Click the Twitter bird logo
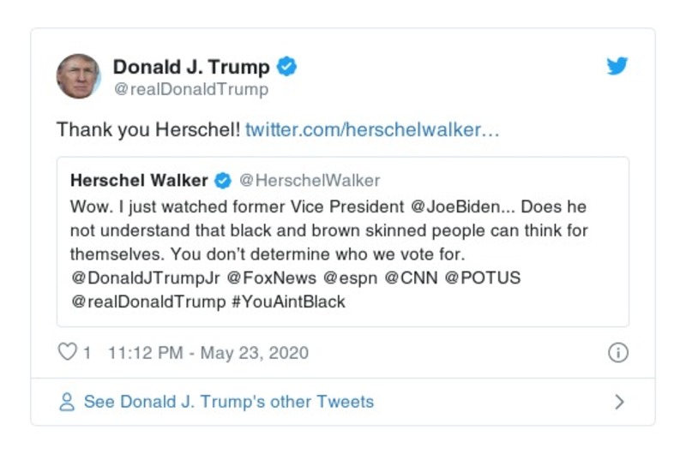686x460 pixels. (617, 66)
